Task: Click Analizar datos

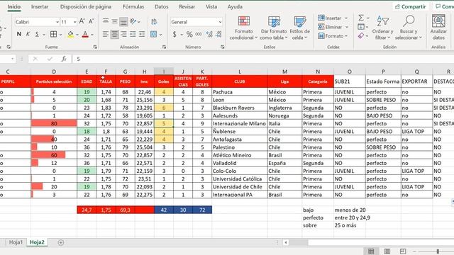Action: (x=438, y=28)
